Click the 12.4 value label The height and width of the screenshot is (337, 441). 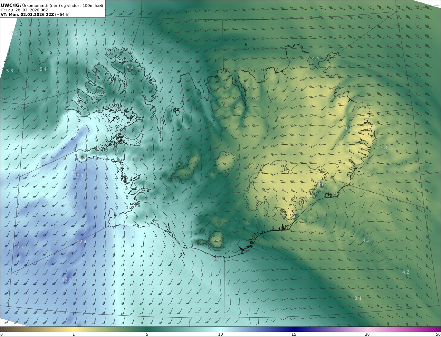coord(81,242)
